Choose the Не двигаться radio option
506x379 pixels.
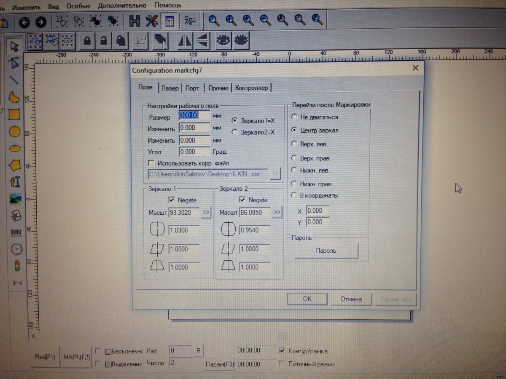pos(294,117)
